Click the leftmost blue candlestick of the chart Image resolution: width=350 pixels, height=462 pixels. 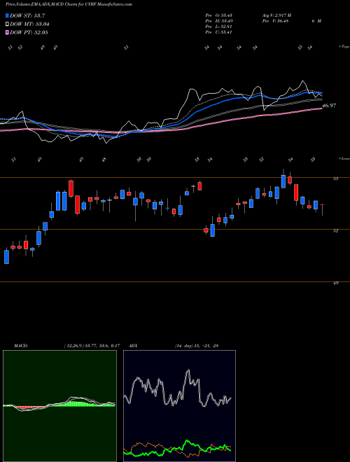point(6,257)
